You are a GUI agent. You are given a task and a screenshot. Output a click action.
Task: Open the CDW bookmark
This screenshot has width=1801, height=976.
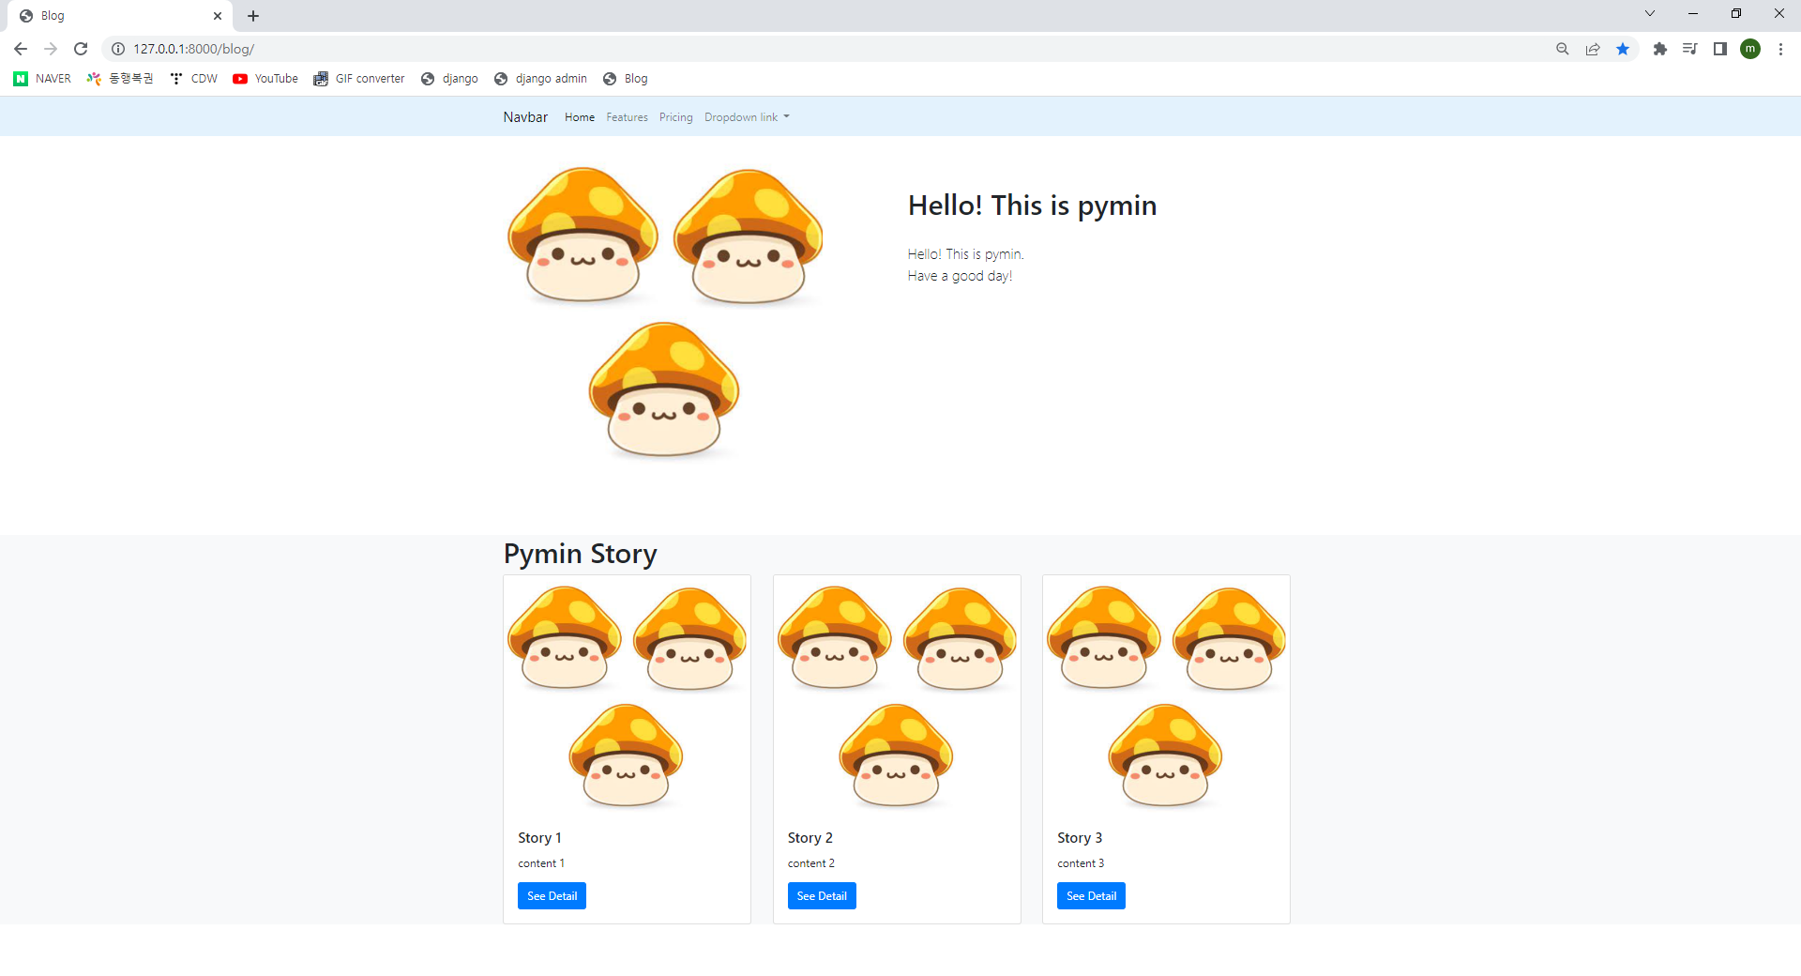194,79
